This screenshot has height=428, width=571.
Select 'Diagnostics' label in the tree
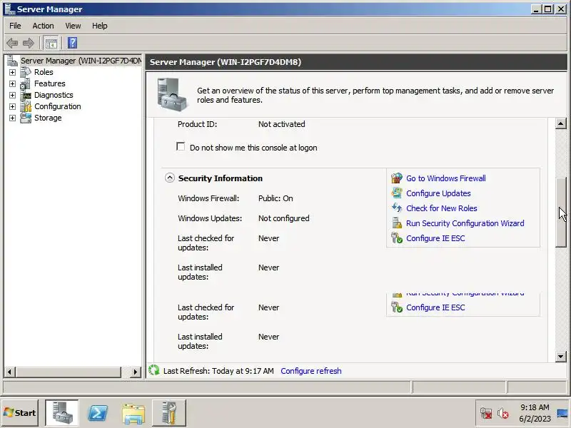(x=54, y=95)
